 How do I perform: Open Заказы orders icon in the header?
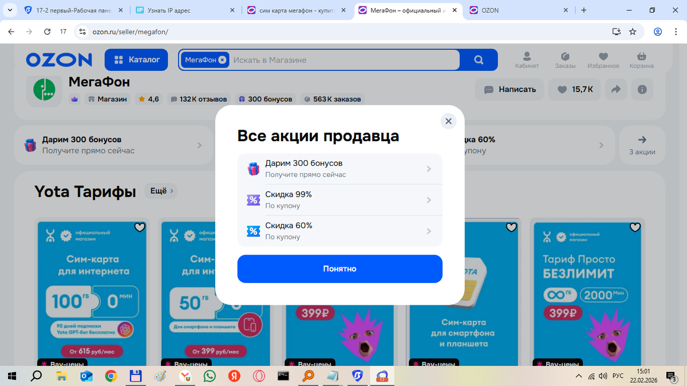[x=565, y=57]
